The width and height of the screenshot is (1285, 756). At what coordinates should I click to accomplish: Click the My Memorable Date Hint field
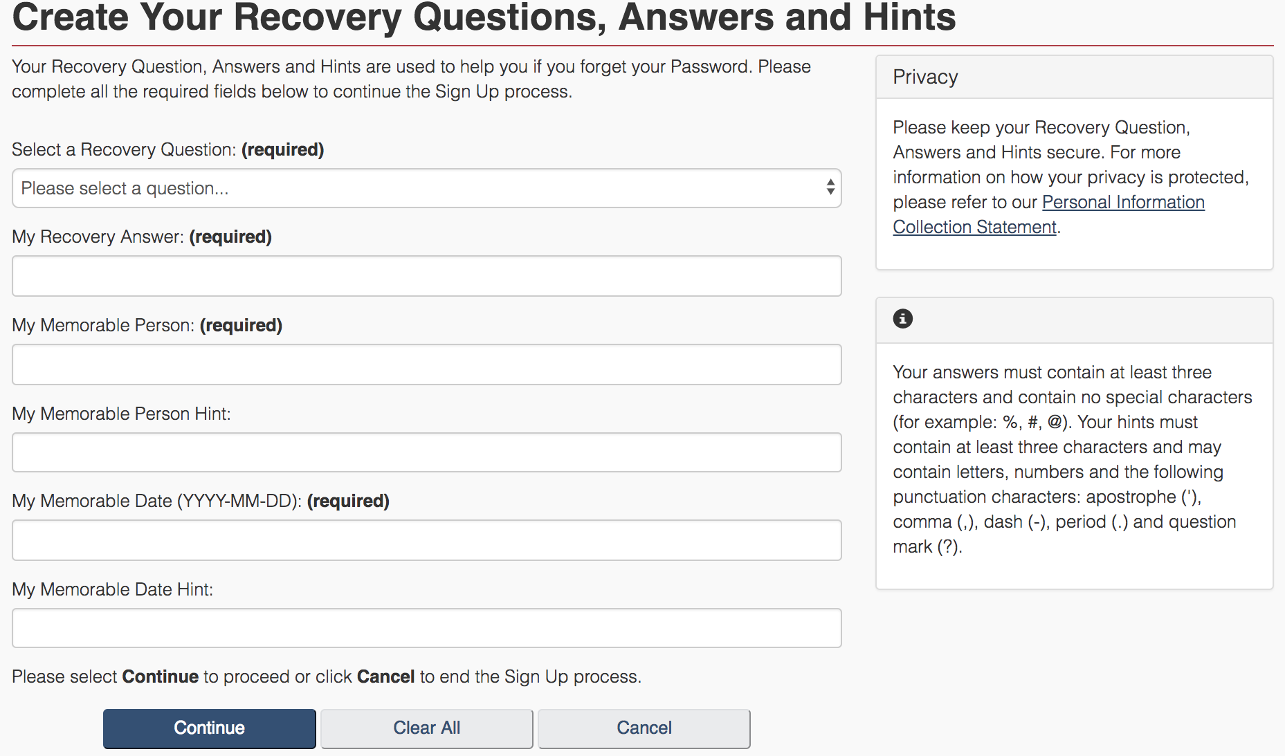(426, 628)
